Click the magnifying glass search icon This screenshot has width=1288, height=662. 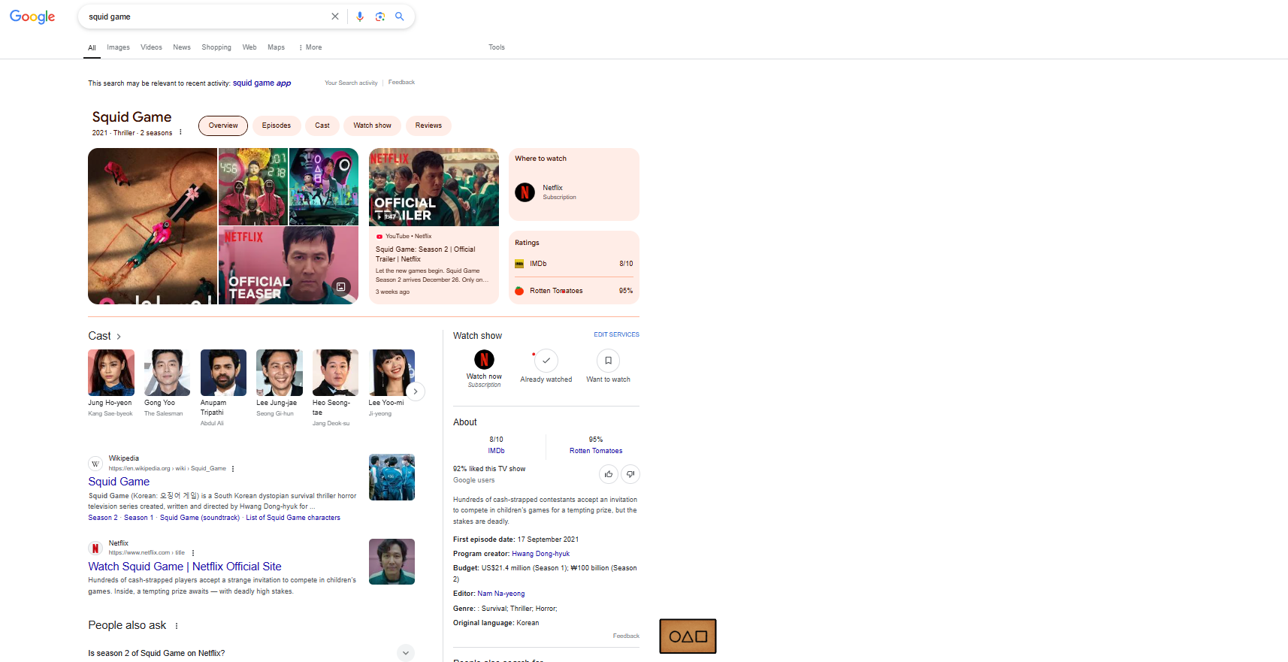coord(400,17)
